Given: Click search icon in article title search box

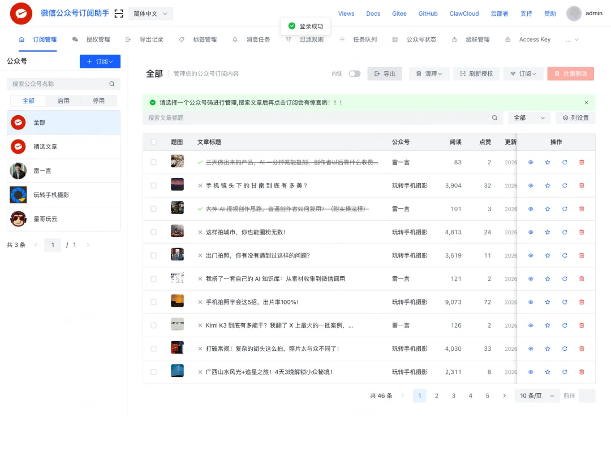Looking at the screenshot, I should click(494, 118).
